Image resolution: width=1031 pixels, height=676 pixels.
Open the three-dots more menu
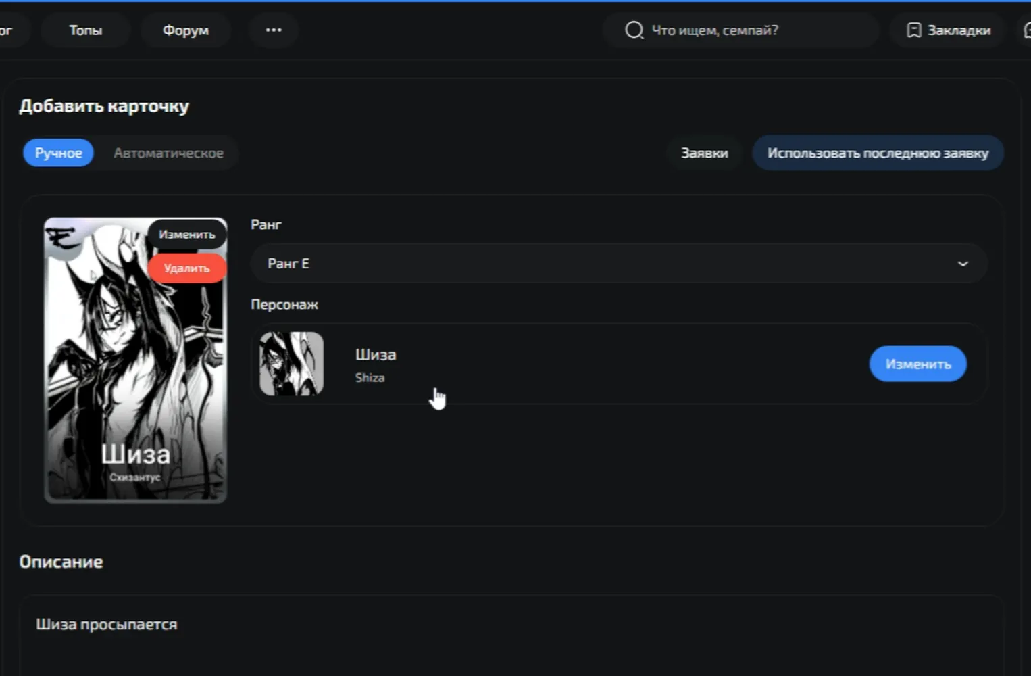pyautogui.click(x=274, y=30)
